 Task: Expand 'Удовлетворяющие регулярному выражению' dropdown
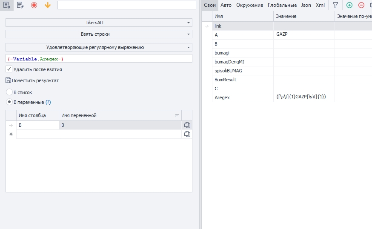click(99, 47)
